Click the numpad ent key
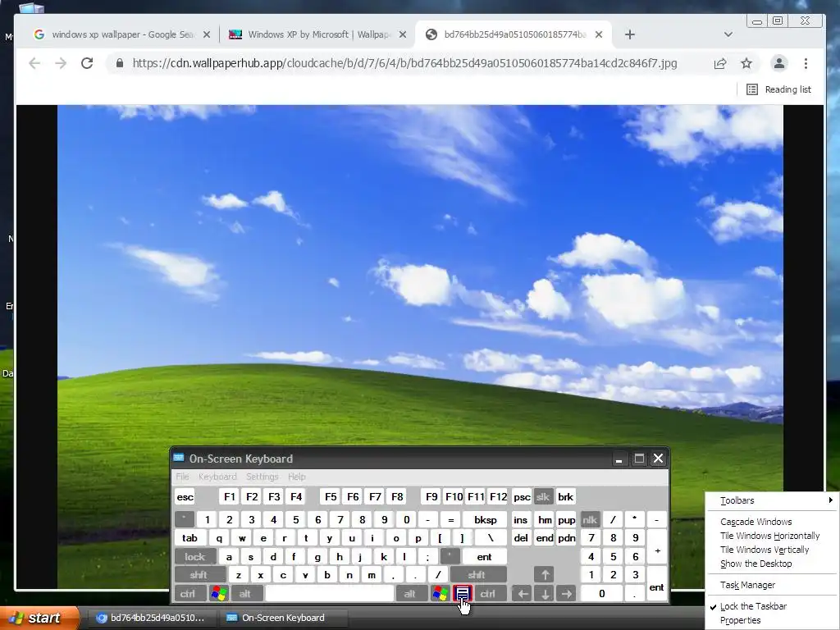Image resolution: width=840 pixels, height=630 pixels. tap(657, 584)
